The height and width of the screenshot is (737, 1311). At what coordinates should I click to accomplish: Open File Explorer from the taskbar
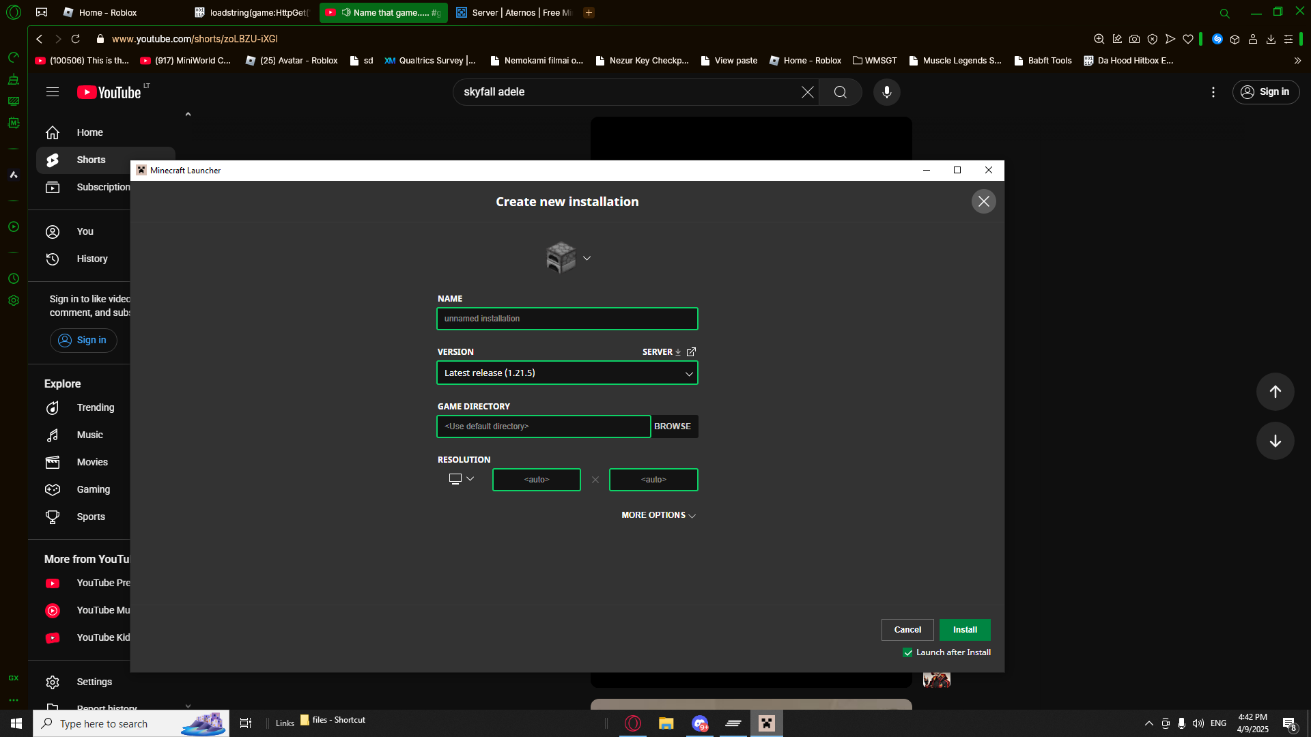[x=666, y=723]
